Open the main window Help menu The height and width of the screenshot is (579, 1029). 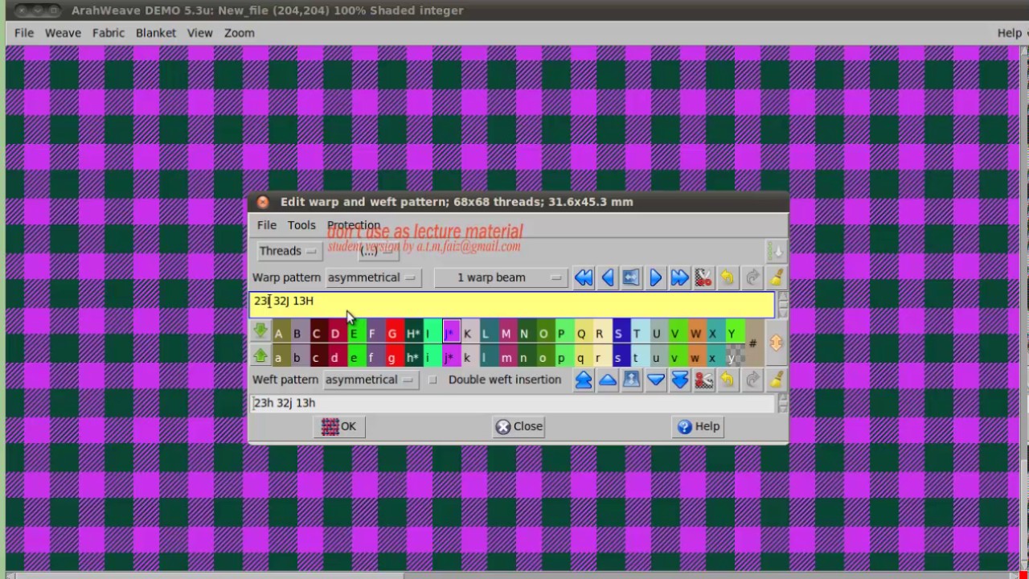pyautogui.click(x=1010, y=33)
